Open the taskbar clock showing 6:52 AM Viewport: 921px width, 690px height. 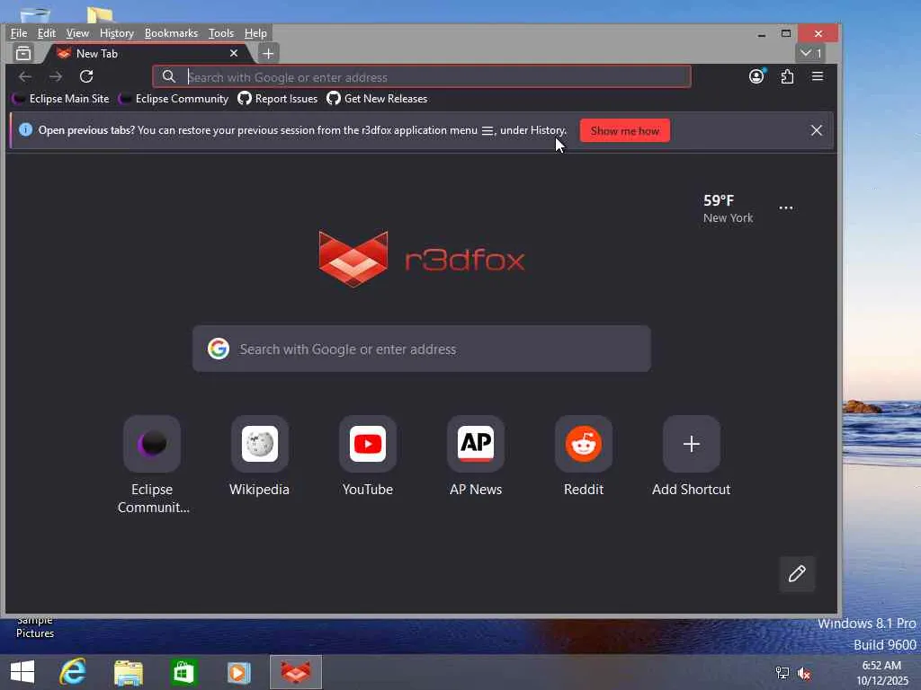[x=882, y=673]
